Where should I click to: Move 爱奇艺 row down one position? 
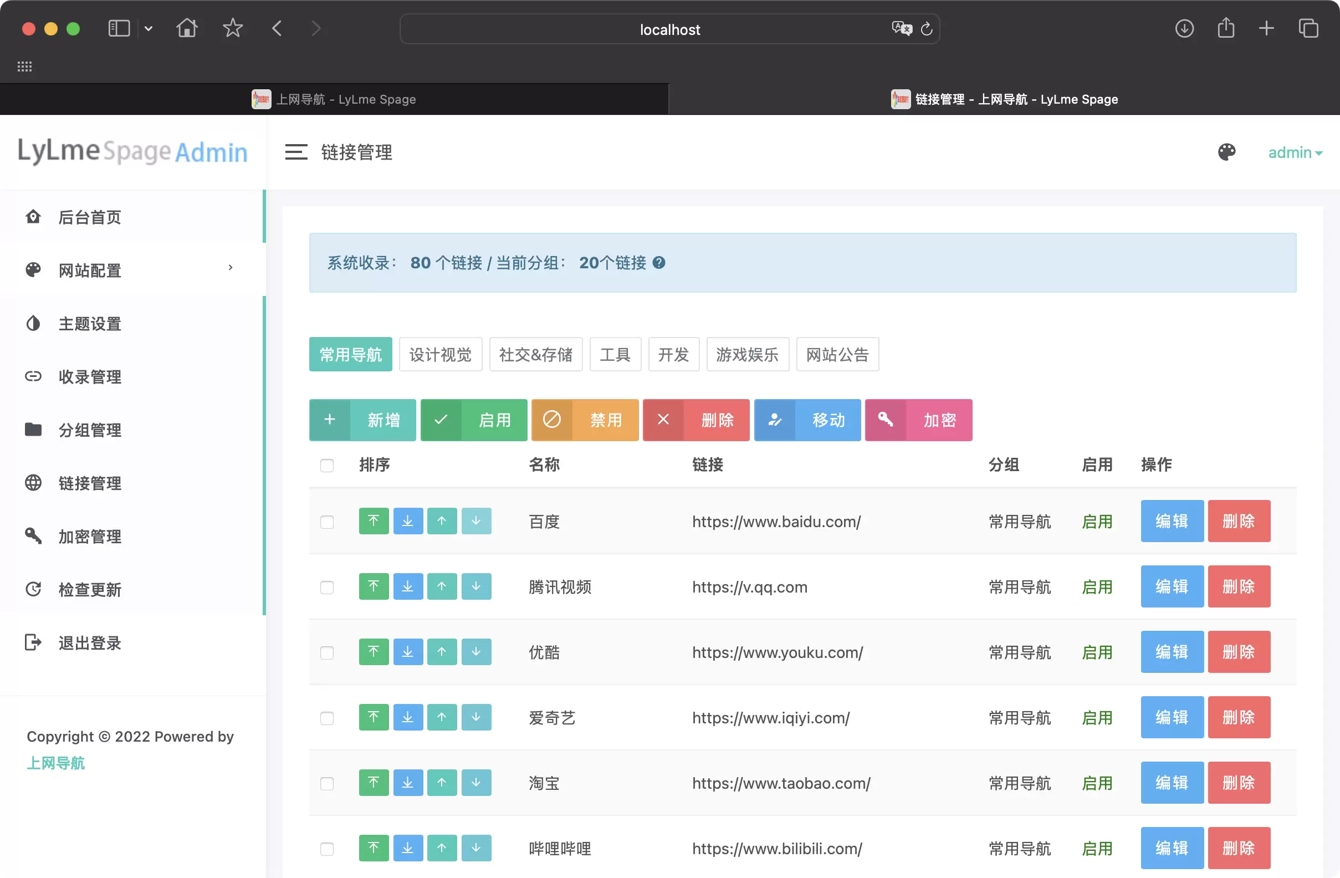click(477, 717)
